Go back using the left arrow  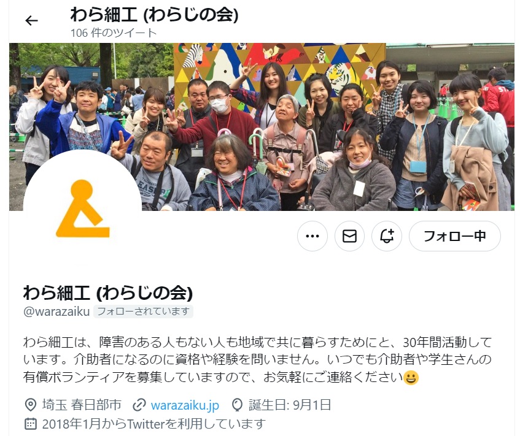[x=31, y=20]
